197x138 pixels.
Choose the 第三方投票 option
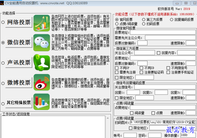[x=144, y=20]
